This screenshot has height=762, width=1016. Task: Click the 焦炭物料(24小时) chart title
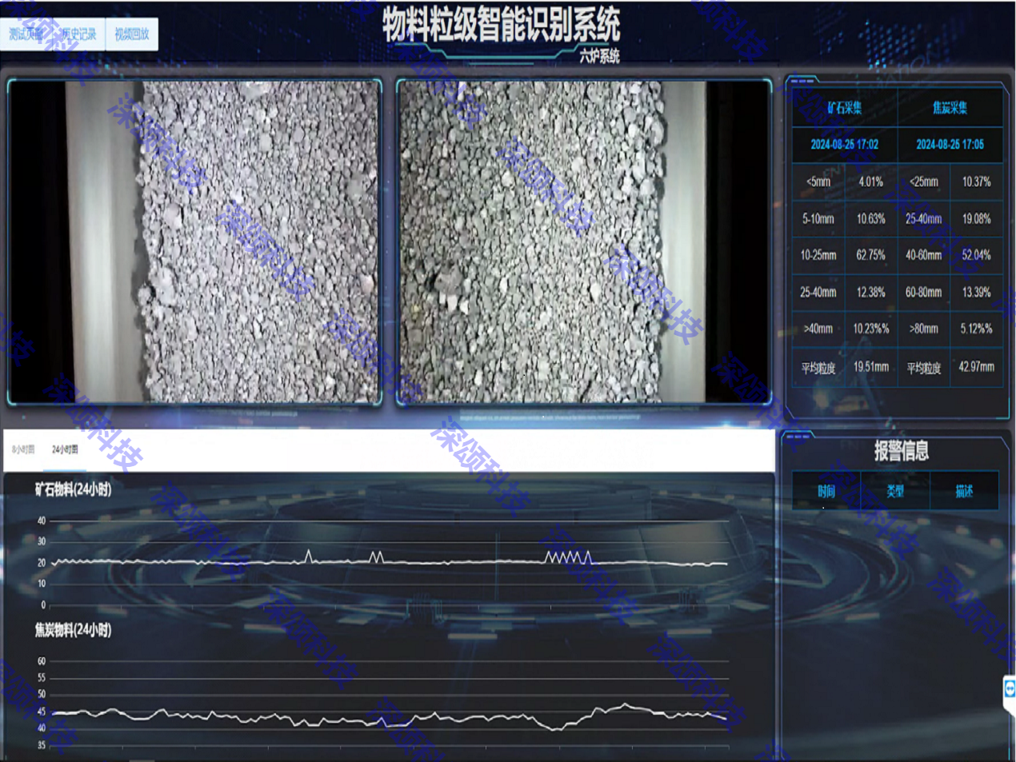[73, 630]
